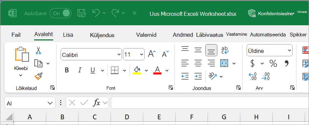The width and height of the screenshot is (309, 125).
Task: Switch to the Lisa tab
Action: (68, 35)
